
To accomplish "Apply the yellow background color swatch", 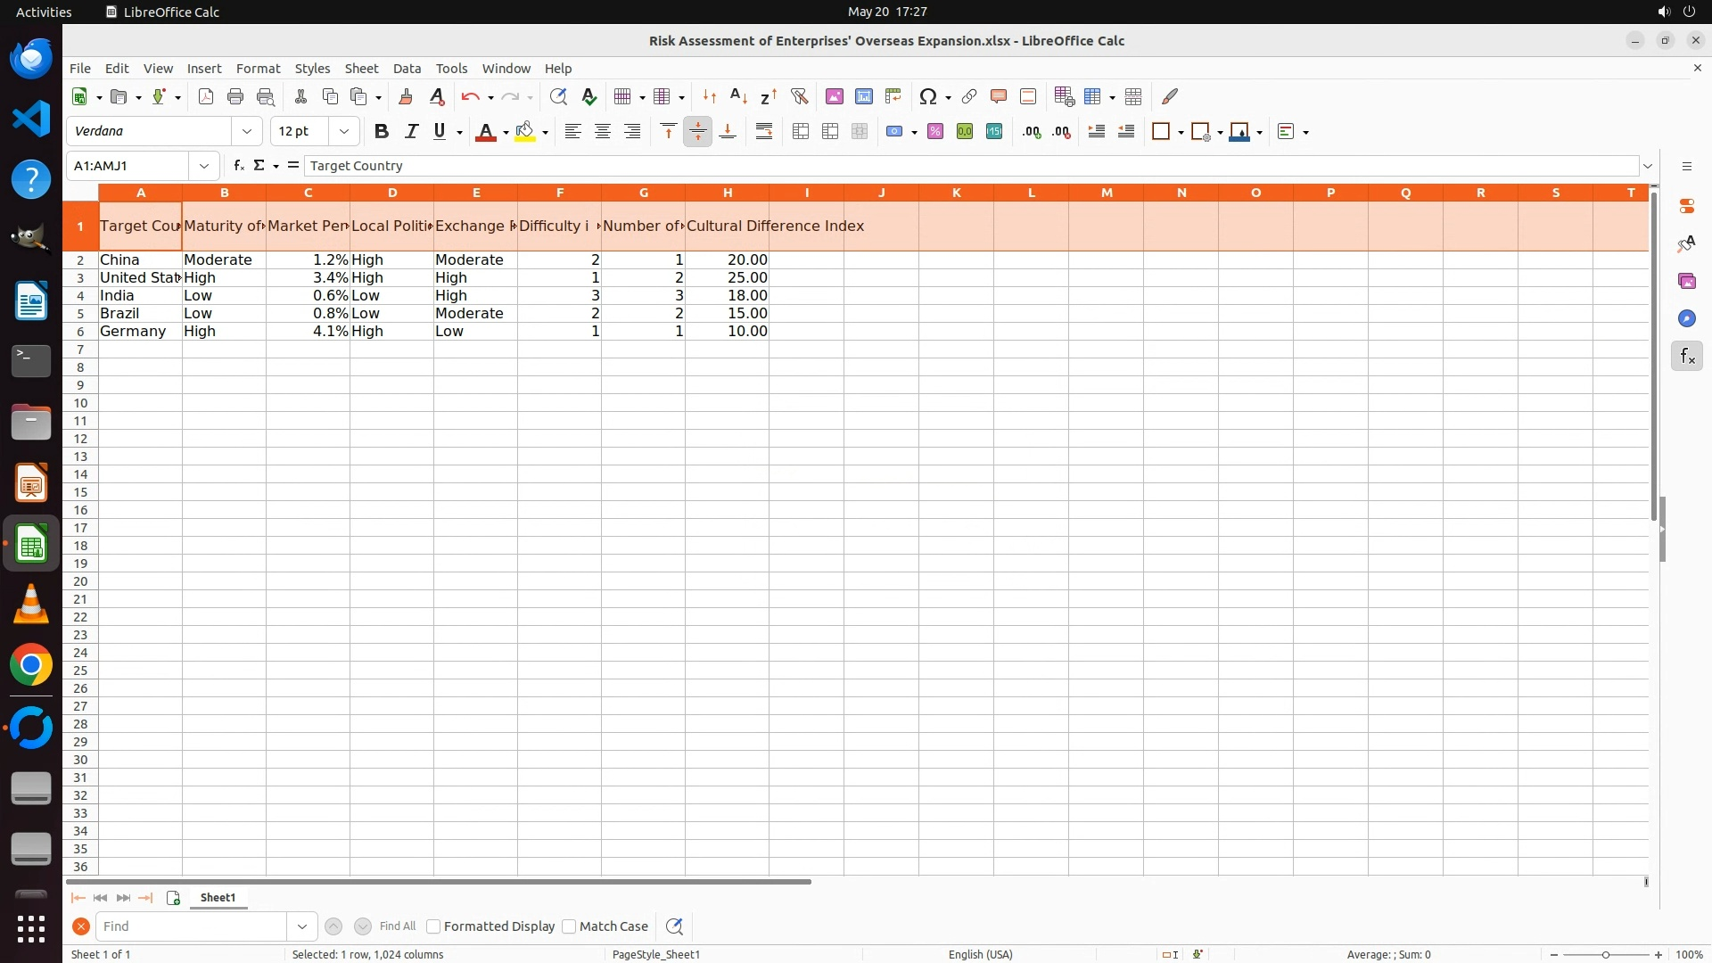I will click(525, 132).
